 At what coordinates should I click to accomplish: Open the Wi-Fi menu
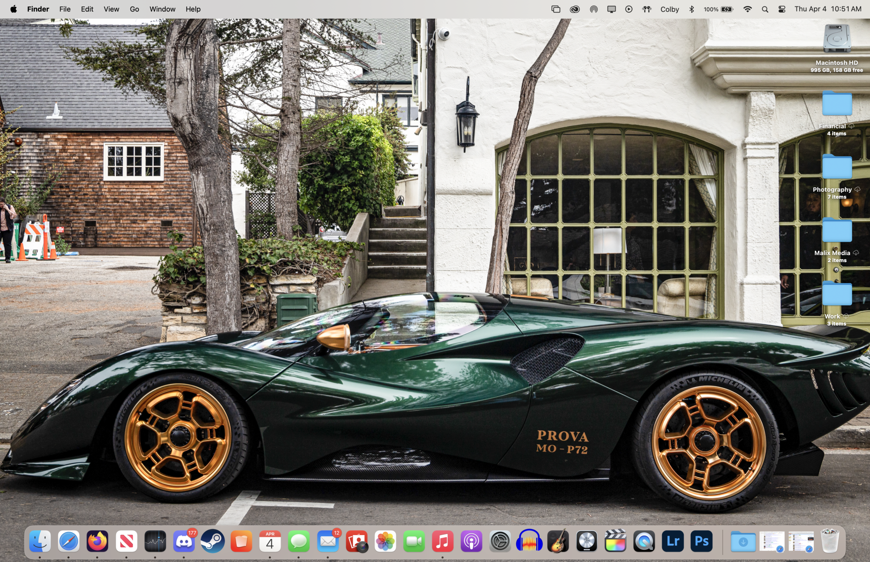pos(748,9)
